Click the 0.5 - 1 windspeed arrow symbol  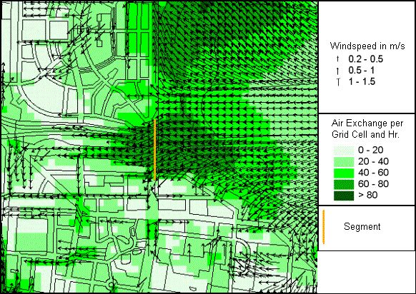pos(338,71)
